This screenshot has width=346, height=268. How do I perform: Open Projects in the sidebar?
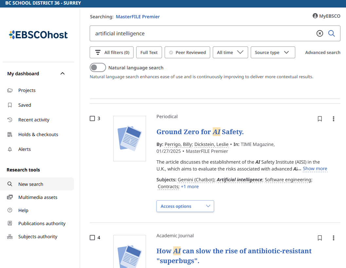pos(27,90)
